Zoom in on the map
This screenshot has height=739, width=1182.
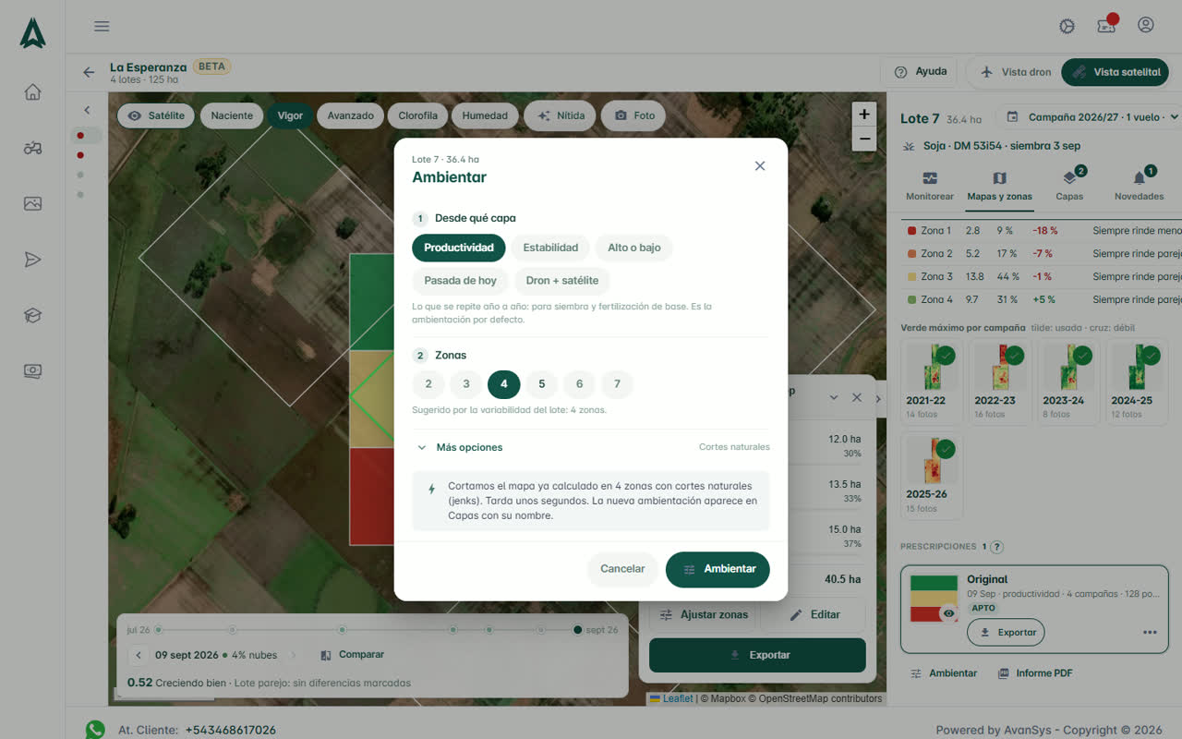point(864,115)
